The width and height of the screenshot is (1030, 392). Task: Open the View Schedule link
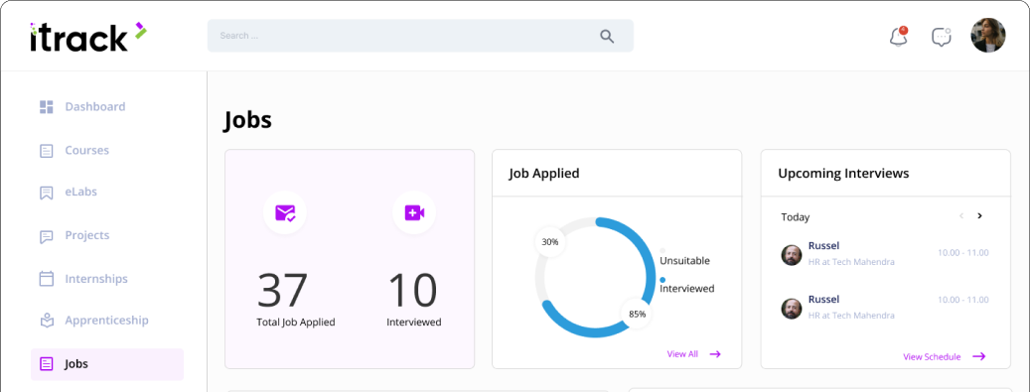944,356
